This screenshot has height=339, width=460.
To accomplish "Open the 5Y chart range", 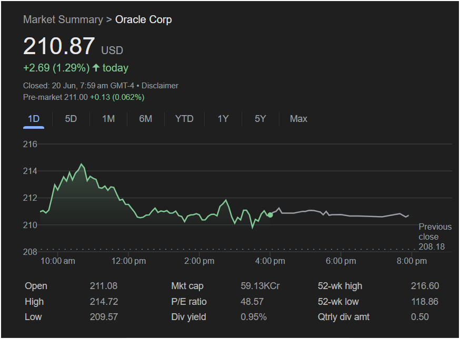I will point(260,119).
